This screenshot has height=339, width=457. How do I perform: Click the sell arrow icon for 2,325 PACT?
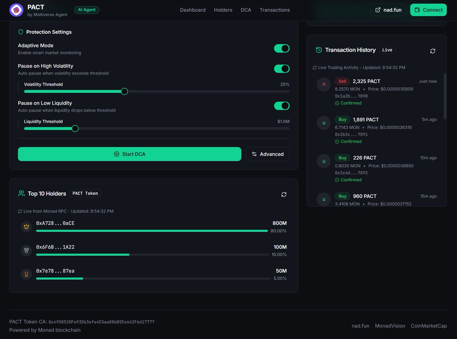coord(324,84)
